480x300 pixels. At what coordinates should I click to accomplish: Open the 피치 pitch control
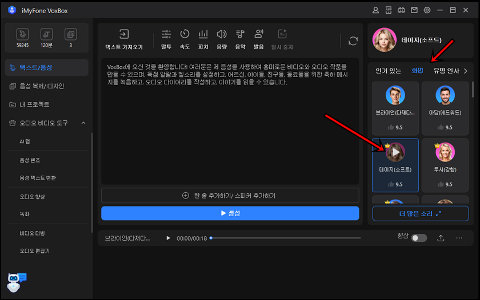click(x=203, y=39)
